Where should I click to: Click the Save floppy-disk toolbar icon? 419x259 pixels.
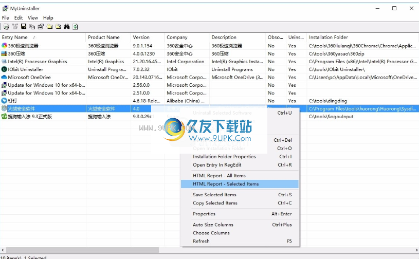tap(24, 26)
